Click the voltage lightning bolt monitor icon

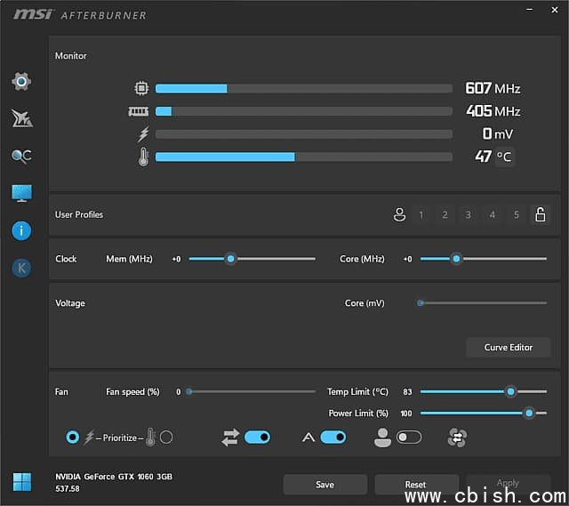143,134
